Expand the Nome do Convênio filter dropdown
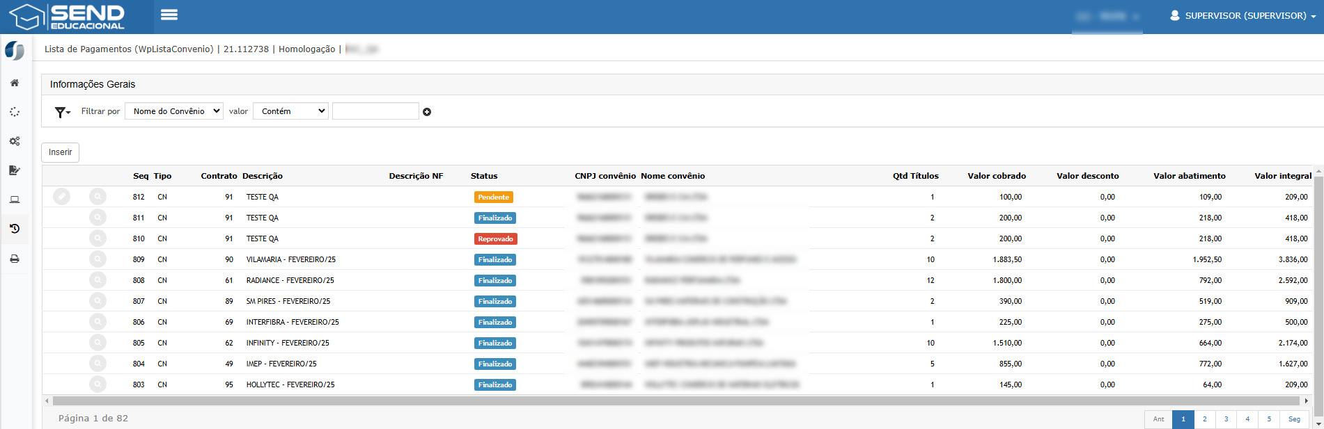 pyautogui.click(x=174, y=111)
